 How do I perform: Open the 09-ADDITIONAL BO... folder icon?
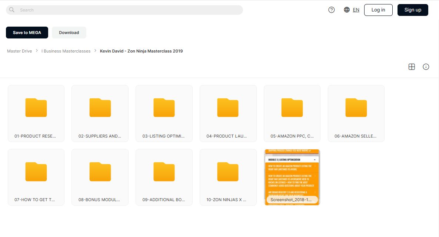[x=164, y=172]
